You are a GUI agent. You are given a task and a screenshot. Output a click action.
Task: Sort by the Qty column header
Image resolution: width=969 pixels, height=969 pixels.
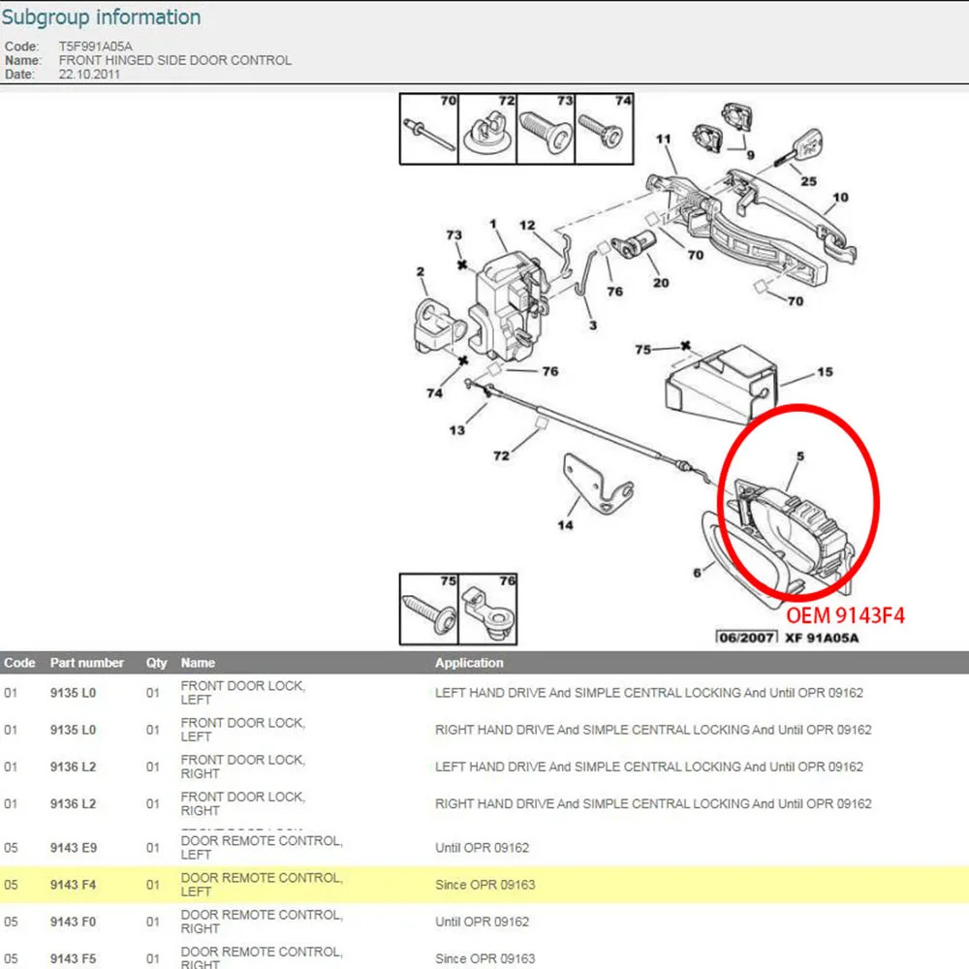click(x=156, y=663)
